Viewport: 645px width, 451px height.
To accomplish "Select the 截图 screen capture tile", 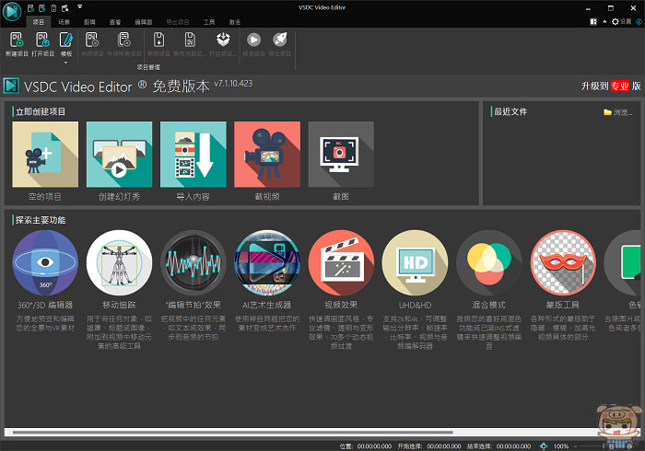I will pyautogui.click(x=341, y=155).
